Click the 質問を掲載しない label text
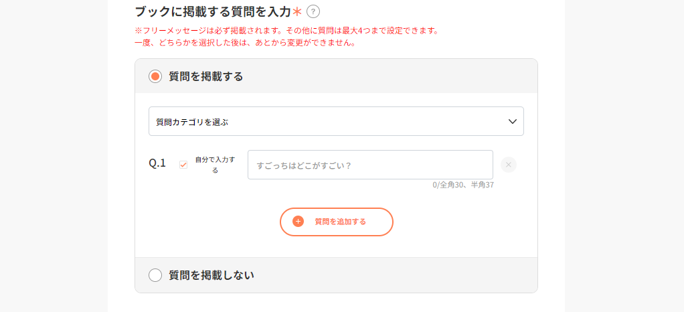Viewport: 684px width, 312px height. [211, 275]
